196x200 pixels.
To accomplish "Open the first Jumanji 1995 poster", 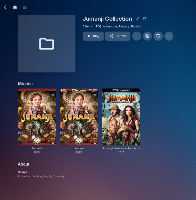I will 37,117.
